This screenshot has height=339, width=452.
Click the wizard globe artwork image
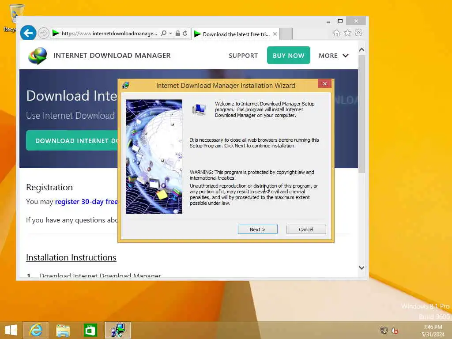tap(154, 157)
